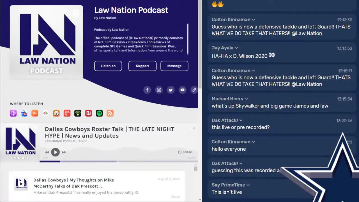The image size is (359, 202).
Task: Click the Listen on button
Action: (108, 66)
